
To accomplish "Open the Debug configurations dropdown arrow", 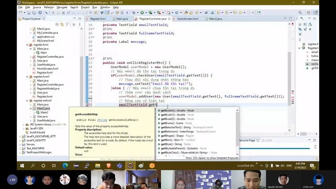I will click(x=138, y=13).
